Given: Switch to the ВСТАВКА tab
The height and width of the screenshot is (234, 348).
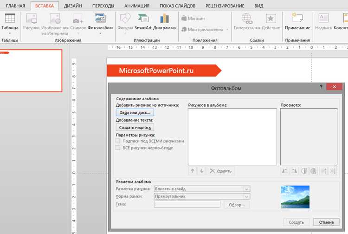Looking at the screenshot, I should (x=45, y=6).
